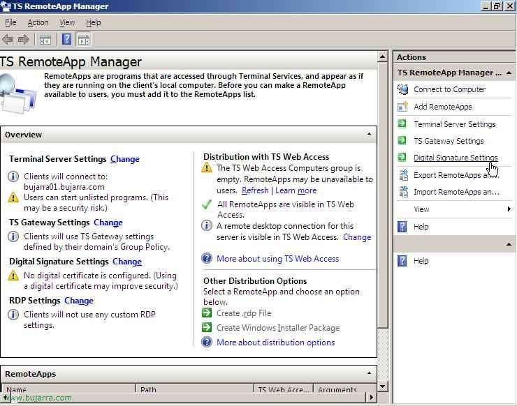The image size is (517, 406).
Task: Click the Add RemoteApps icon
Action: (x=402, y=107)
